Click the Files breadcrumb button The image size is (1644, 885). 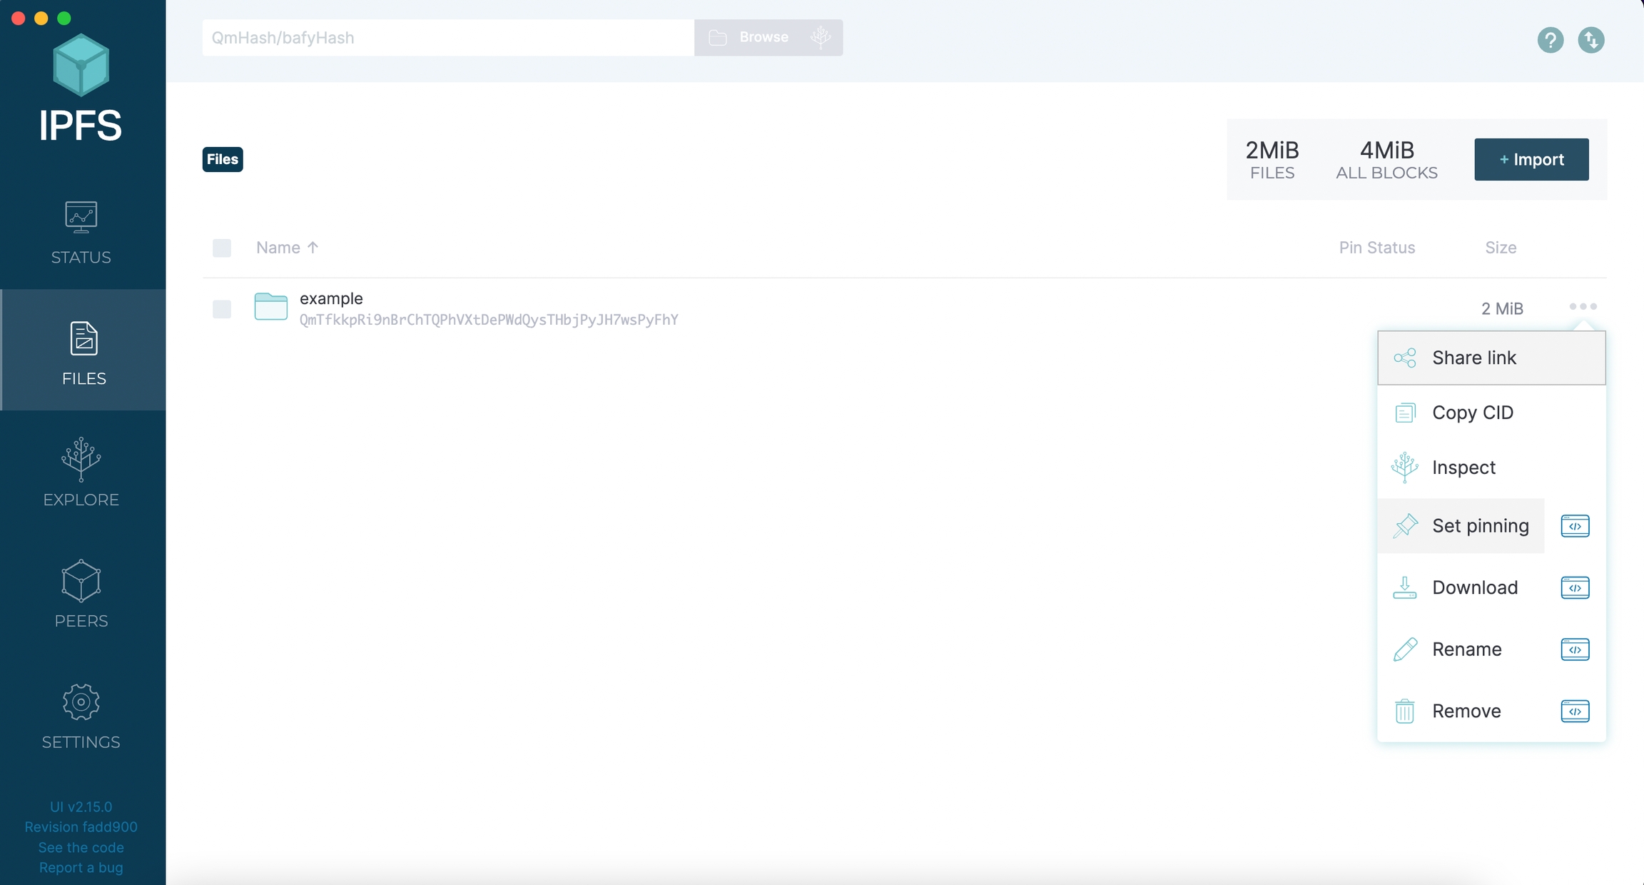[223, 159]
